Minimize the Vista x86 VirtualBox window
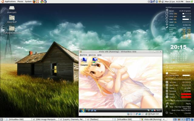The width and height of the screenshot is (194, 121). (x=155, y=52)
